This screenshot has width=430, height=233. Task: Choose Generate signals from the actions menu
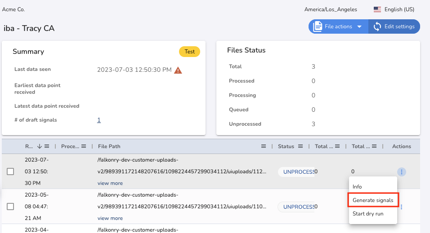tap(373, 200)
